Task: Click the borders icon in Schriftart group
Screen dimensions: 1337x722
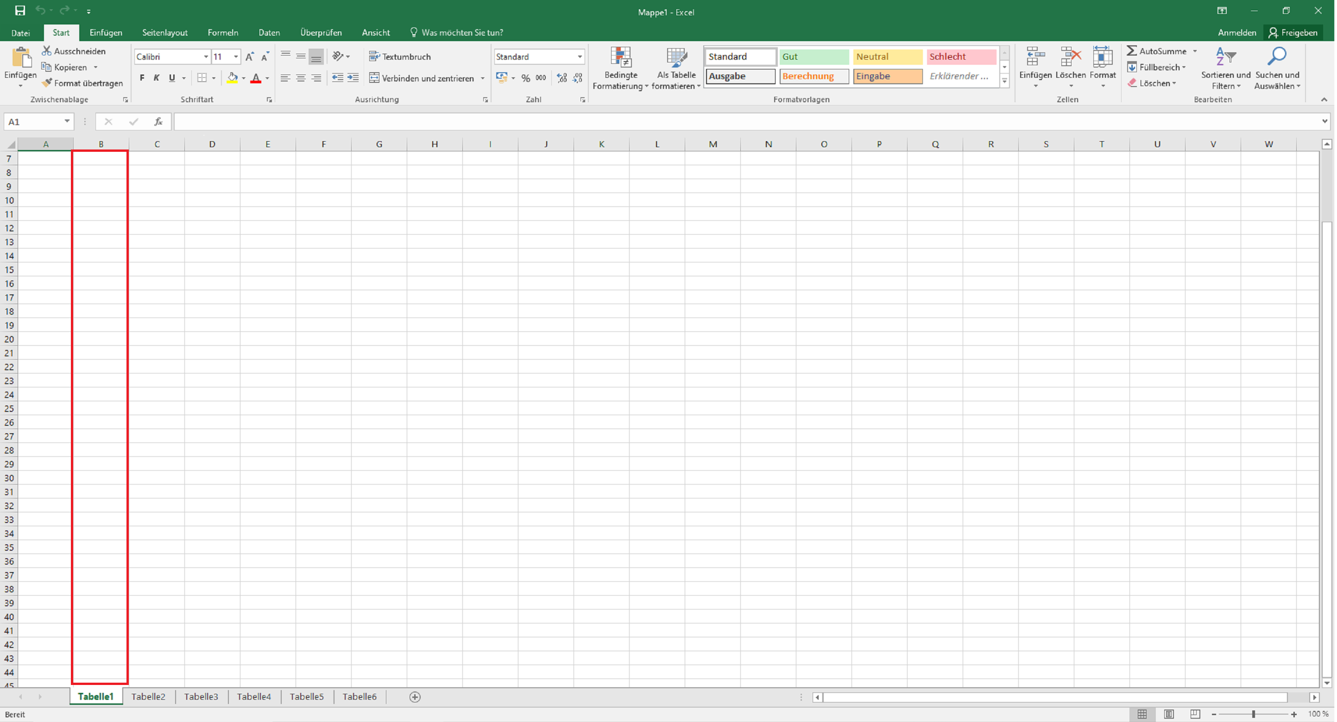Action: point(202,78)
